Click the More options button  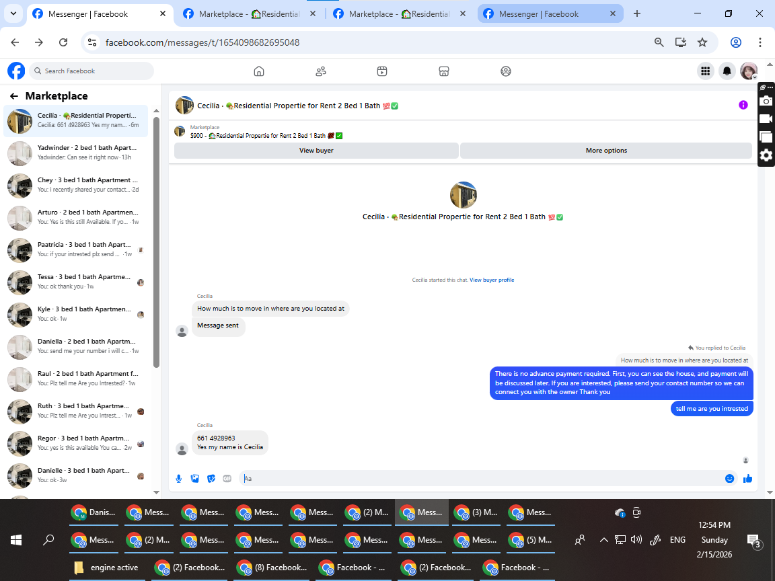pos(606,151)
